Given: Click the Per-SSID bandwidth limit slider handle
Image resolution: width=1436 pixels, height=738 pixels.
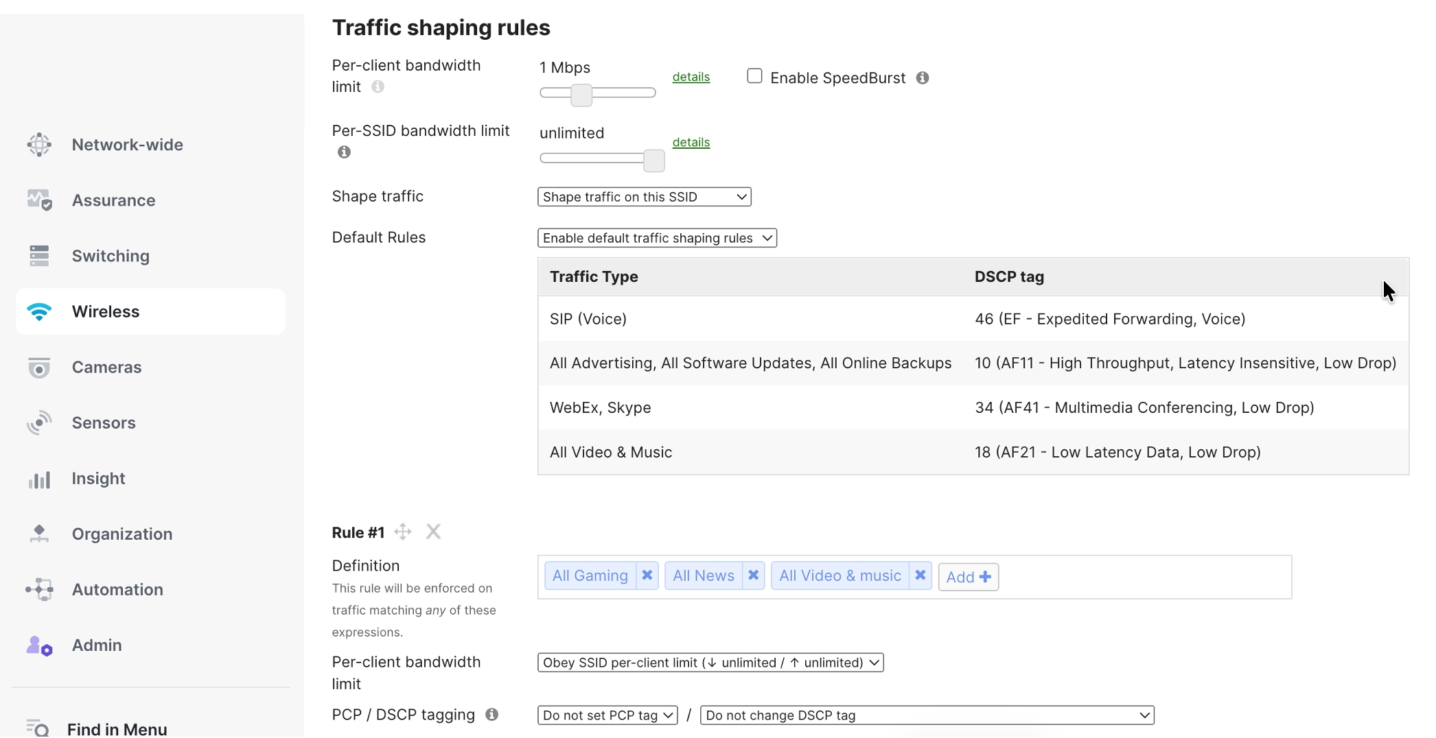Looking at the screenshot, I should point(653,160).
